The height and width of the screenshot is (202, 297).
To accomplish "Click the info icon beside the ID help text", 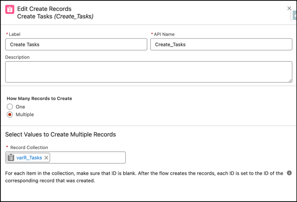I will click(x=289, y=173).
